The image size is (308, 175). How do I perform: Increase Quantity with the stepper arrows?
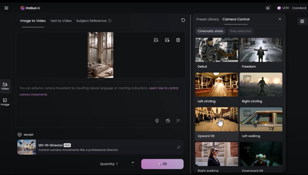pyautogui.click(x=133, y=162)
